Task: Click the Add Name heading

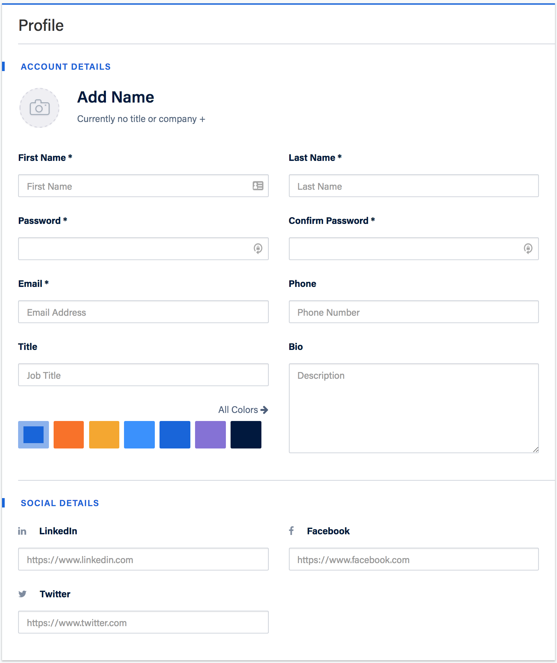Action: pos(116,97)
